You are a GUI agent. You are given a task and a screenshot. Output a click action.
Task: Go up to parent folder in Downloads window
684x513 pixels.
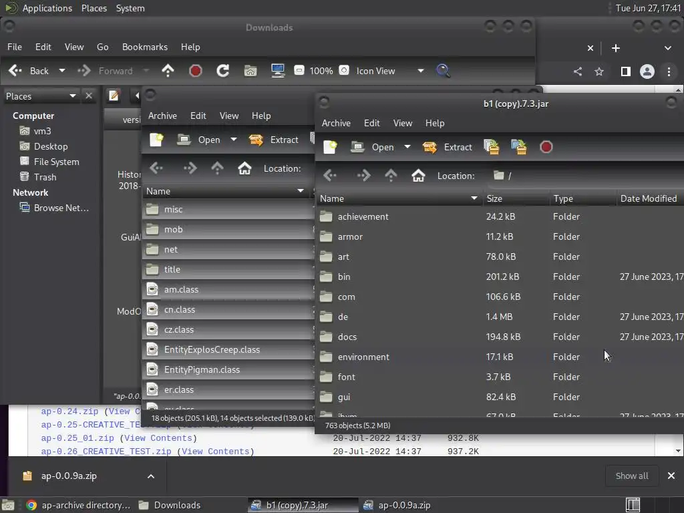pos(168,71)
